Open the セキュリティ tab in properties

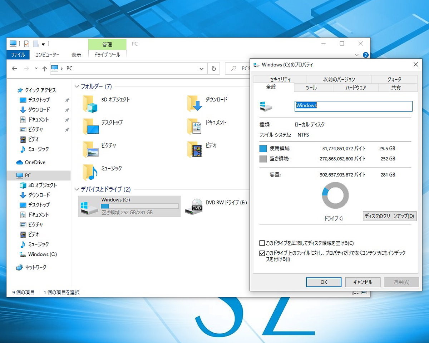click(x=280, y=79)
